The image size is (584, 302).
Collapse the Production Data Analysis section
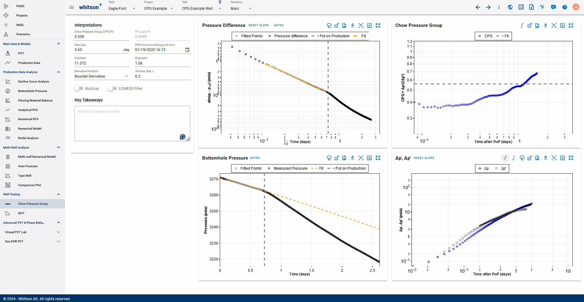tap(59, 72)
